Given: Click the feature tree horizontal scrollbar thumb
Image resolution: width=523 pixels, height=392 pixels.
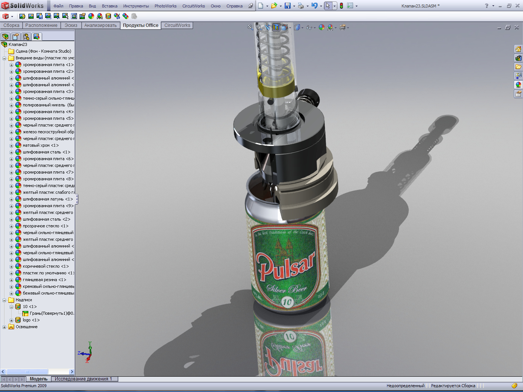Looking at the screenshot, I should point(27,371).
